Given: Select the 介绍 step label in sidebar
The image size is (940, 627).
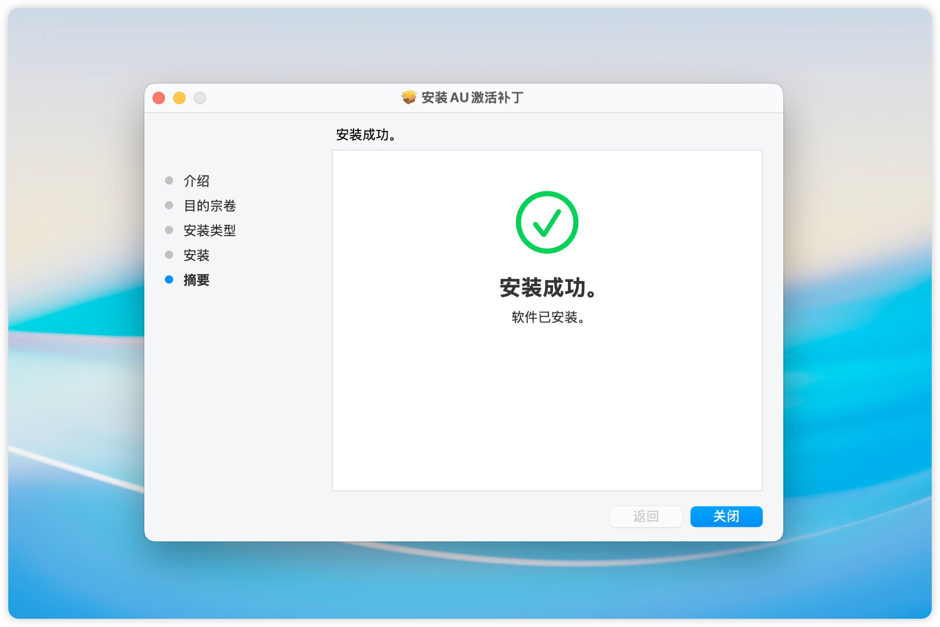Looking at the screenshot, I should (x=196, y=181).
